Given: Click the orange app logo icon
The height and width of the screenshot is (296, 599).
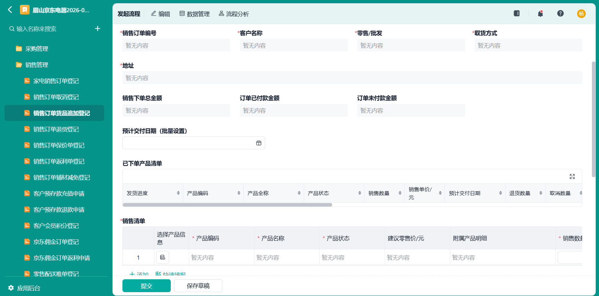Looking at the screenshot, I should point(24,10).
